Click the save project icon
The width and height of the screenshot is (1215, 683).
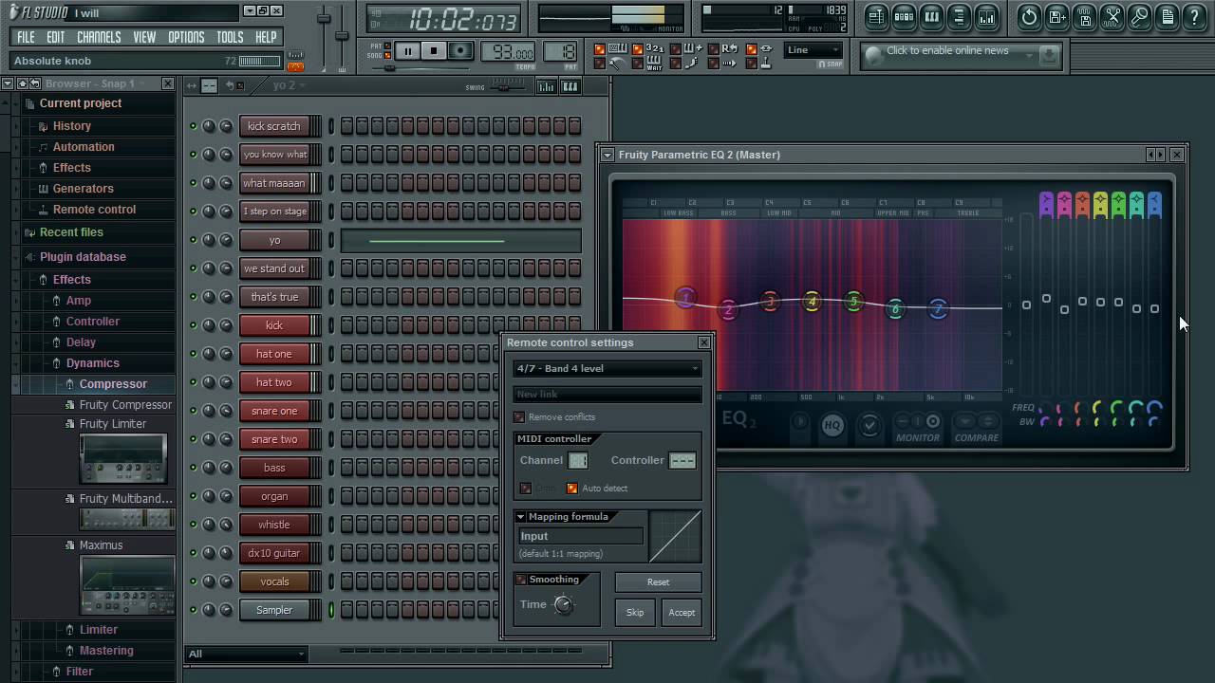tap(1056, 16)
